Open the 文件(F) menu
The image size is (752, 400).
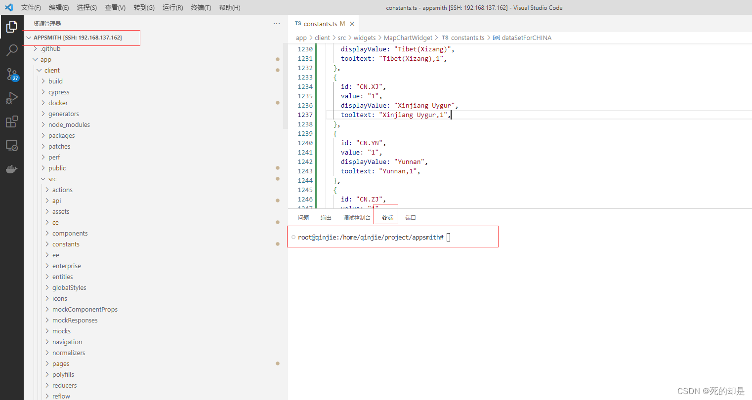(31, 7)
